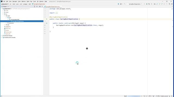Open the Edit menu
The width and height of the screenshot is (174, 97).
click(7, 1)
